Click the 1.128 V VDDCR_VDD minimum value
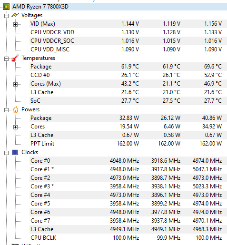The image size is (227, 245). tap(171, 32)
